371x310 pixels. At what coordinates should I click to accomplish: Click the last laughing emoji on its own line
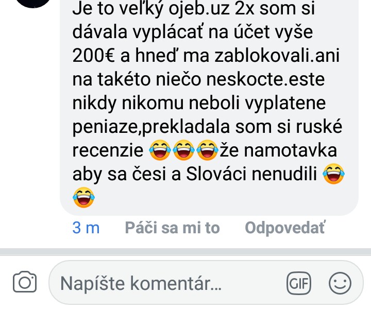(x=84, y=197)
